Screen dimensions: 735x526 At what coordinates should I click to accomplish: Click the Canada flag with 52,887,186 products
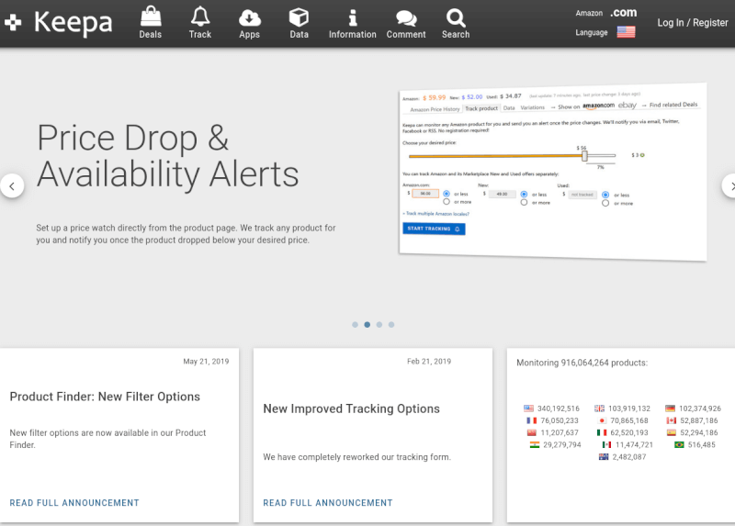pos(672,420)
